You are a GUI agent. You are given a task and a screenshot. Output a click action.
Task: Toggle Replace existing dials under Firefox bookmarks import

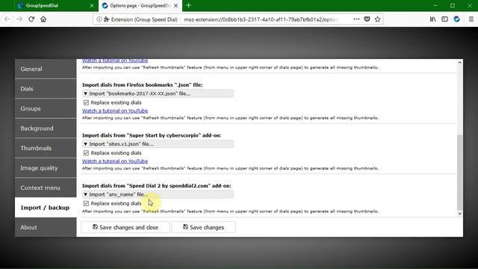click(86, 102)
